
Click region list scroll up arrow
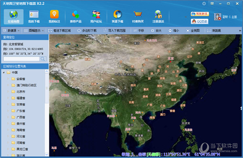47,71
